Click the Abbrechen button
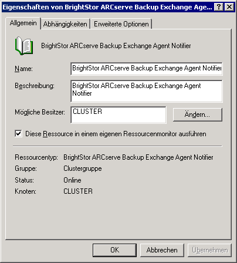The height and width of the screenshot is (263, 237). (162, 250)
